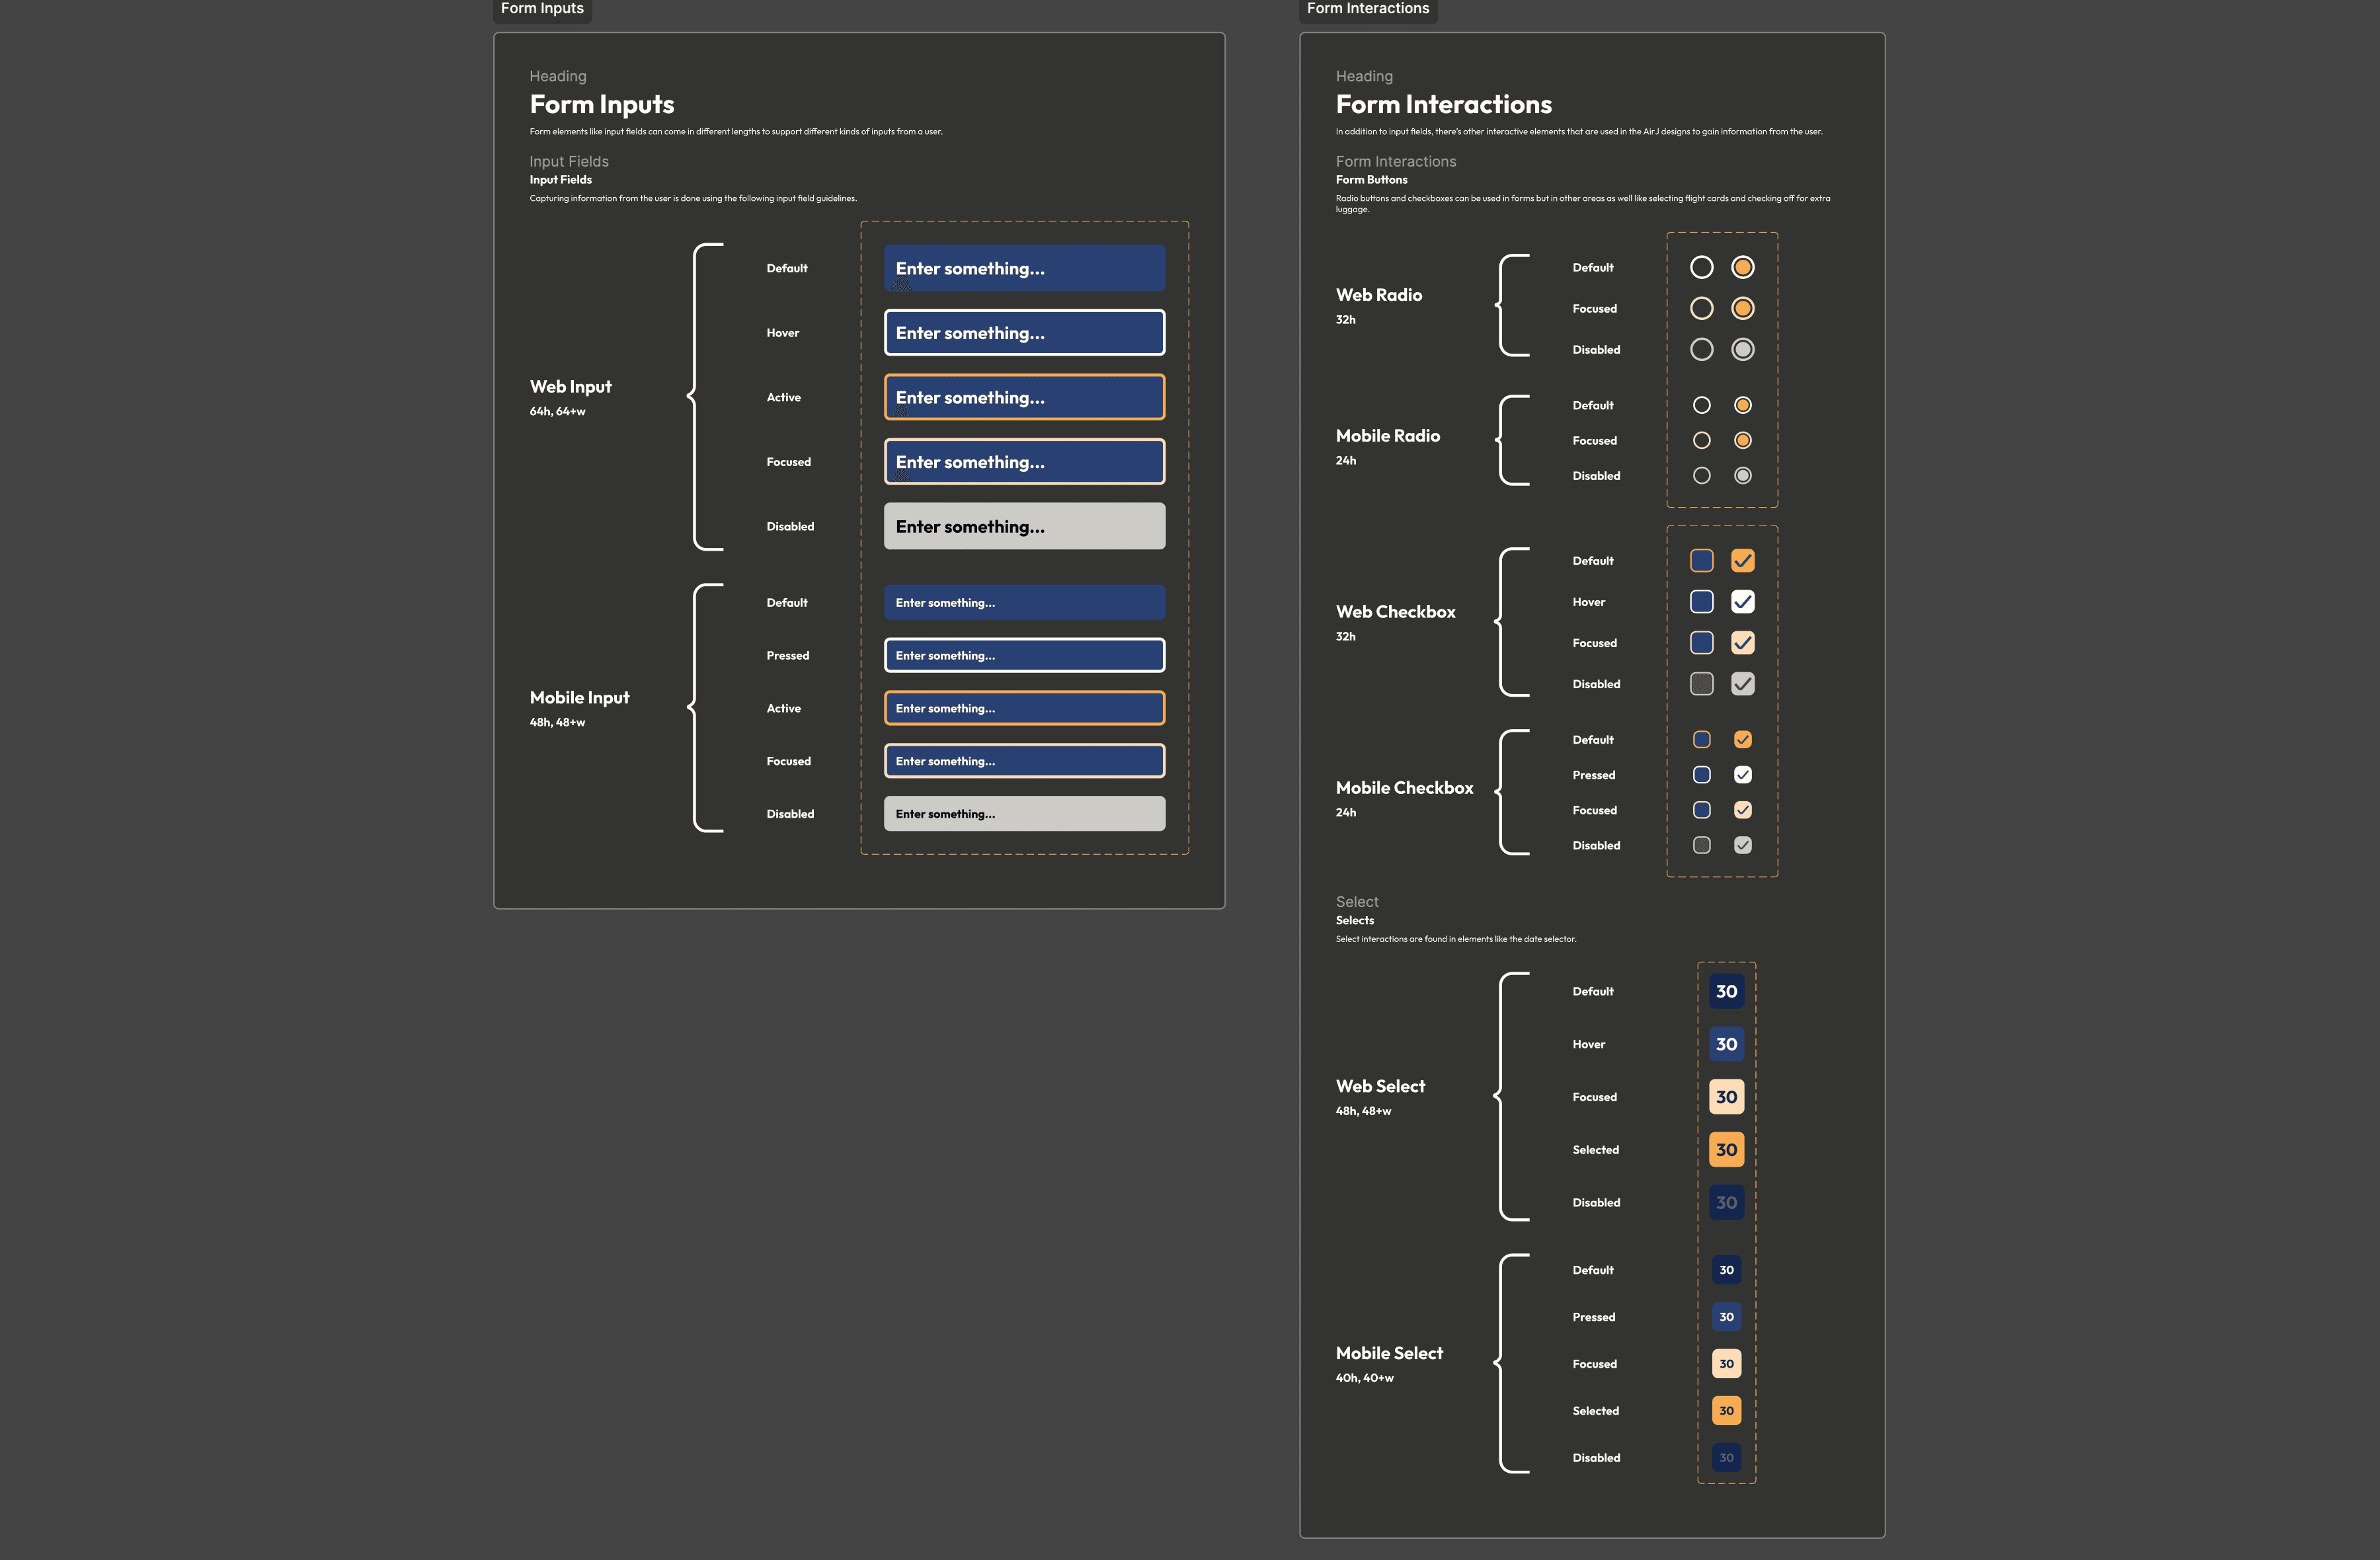Image resolution: width=2380 pixels, height=1560 pixels.
Task: Select the large "Form Inputs" heading text
Action: 601,104
